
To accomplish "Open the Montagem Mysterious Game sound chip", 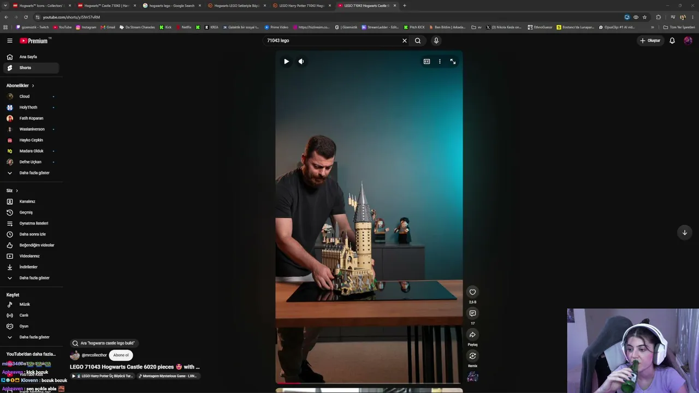I will tap(168, 376).
